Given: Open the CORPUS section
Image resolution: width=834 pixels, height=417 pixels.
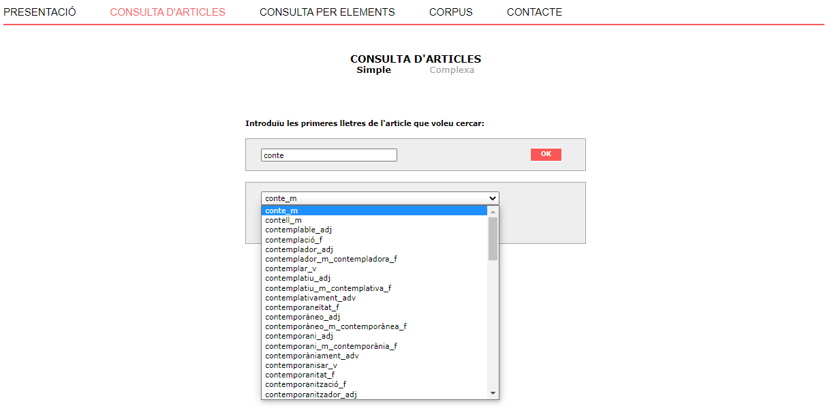Looking at the screenshot, I should [x=450, y=12].
